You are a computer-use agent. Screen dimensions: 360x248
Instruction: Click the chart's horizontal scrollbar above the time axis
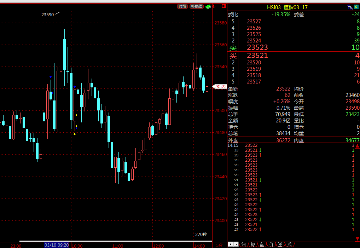coord(116,241)
